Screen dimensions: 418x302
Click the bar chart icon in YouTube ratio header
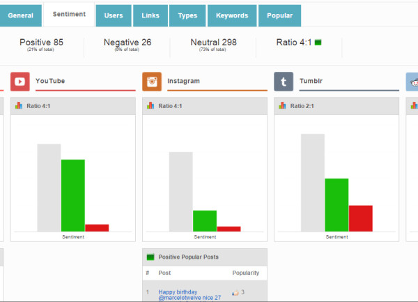[x=19, y=105]
